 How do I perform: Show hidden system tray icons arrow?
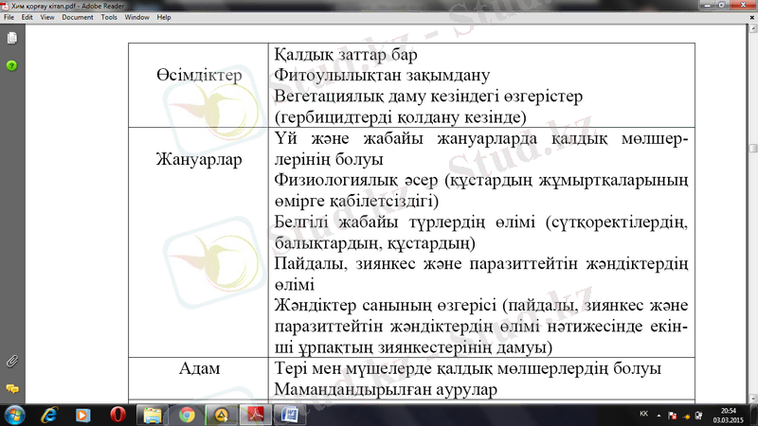pyautogui.click(x=659, y=416)
